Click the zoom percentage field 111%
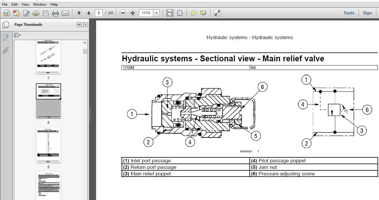The height and width of the screenshot is (200, 379). click(x=146, y=13)
